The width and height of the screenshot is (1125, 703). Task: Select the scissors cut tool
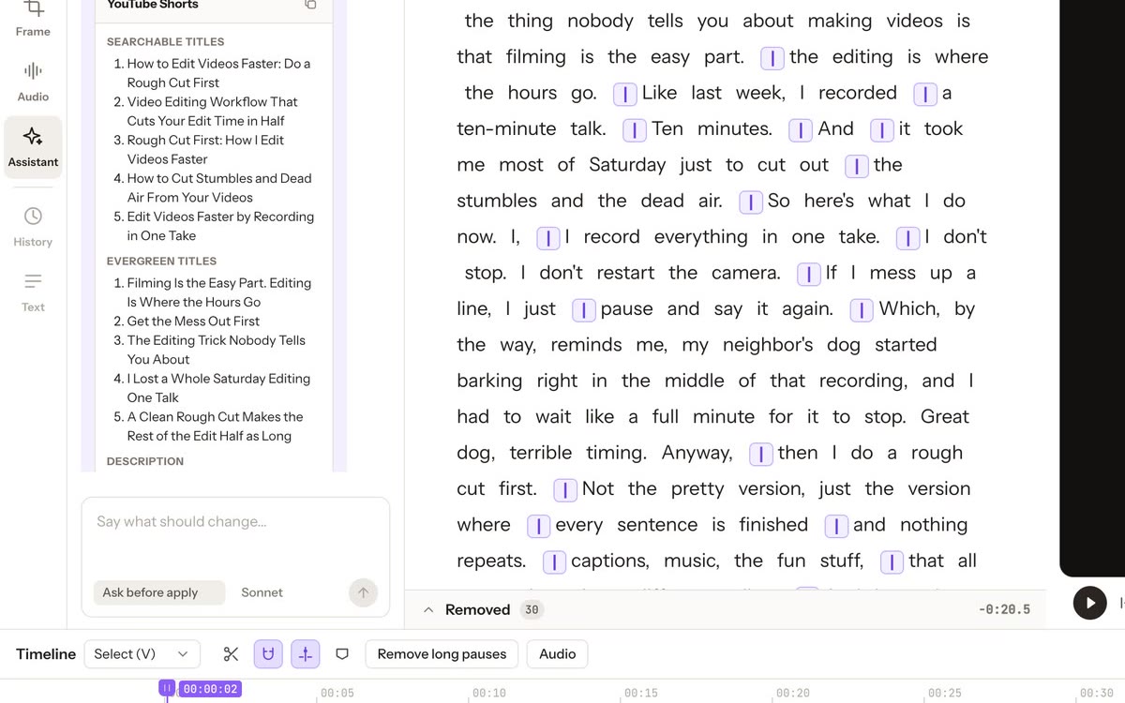tap(232, 654)
